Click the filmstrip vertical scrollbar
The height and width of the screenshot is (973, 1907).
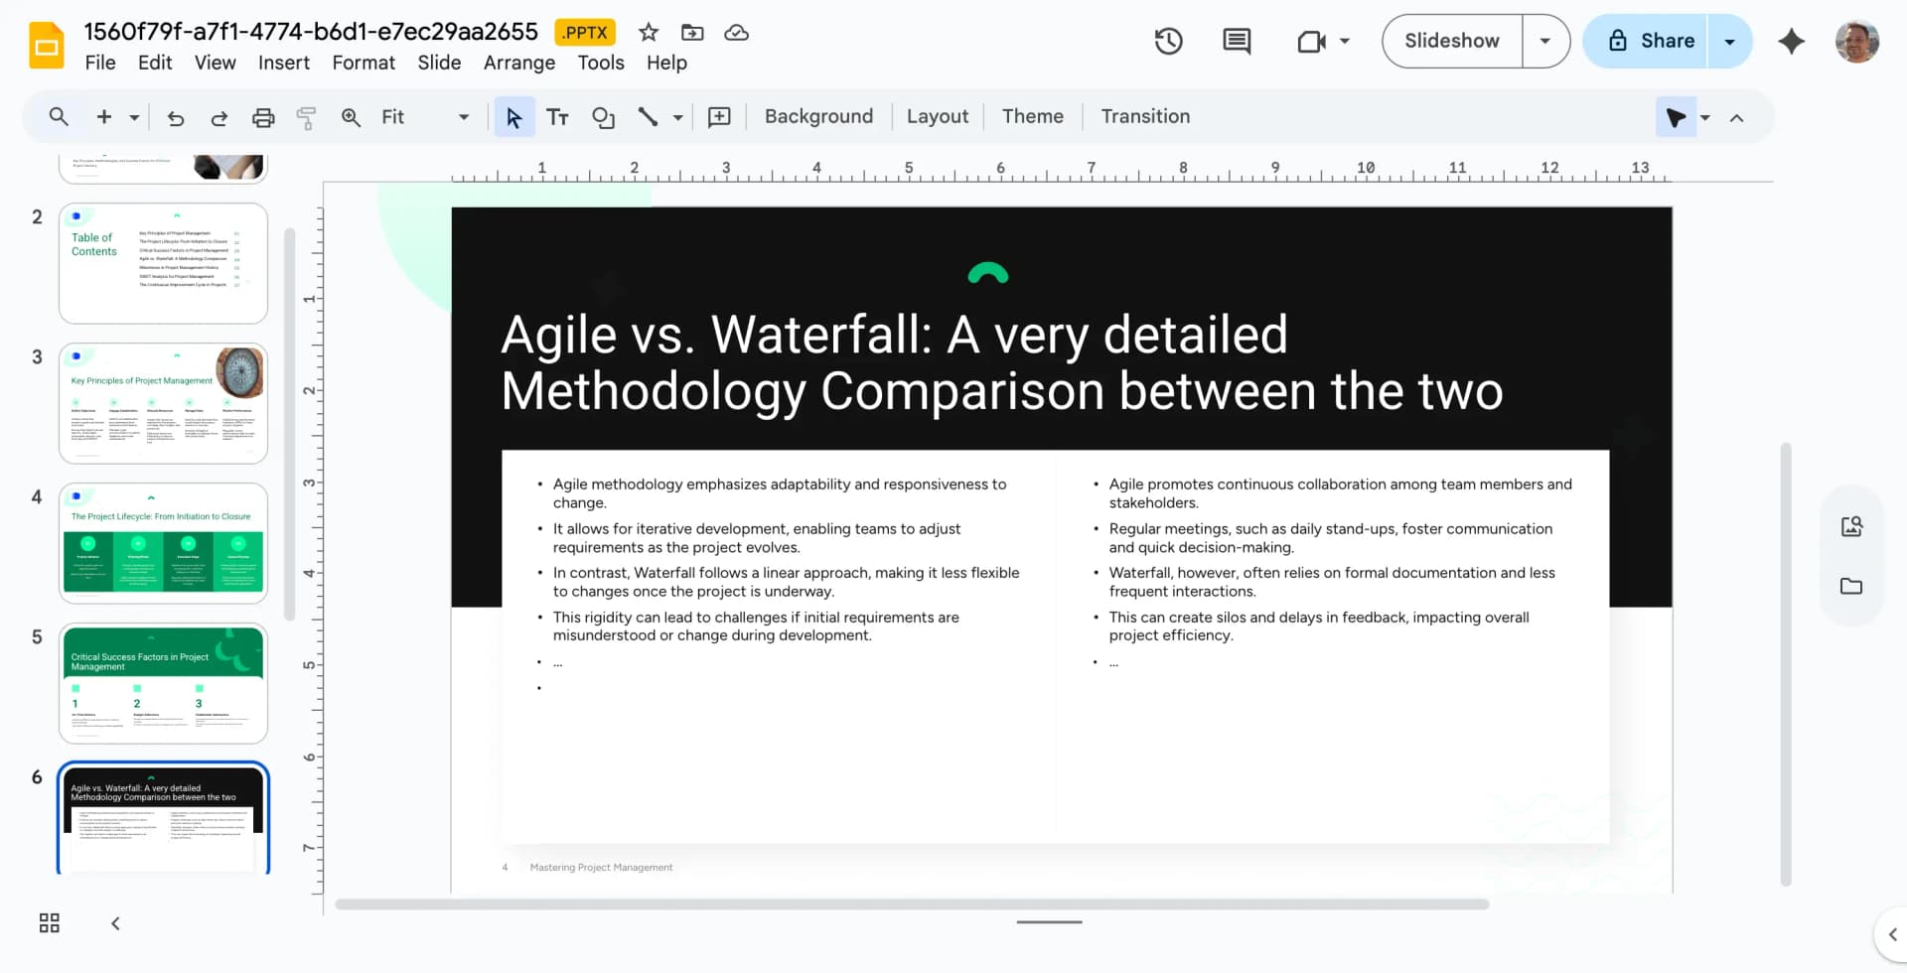coord(290,424)
